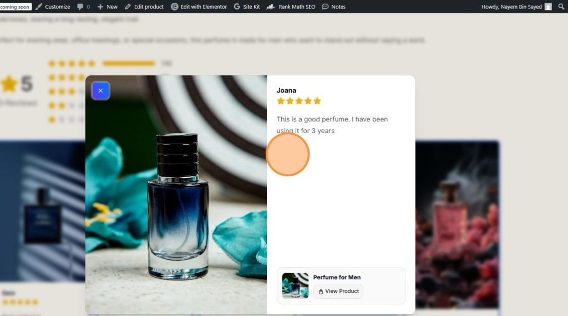Close the review popup with the X button
The width and height of the screenshot is (568, 316).
(x=100, y=90)
